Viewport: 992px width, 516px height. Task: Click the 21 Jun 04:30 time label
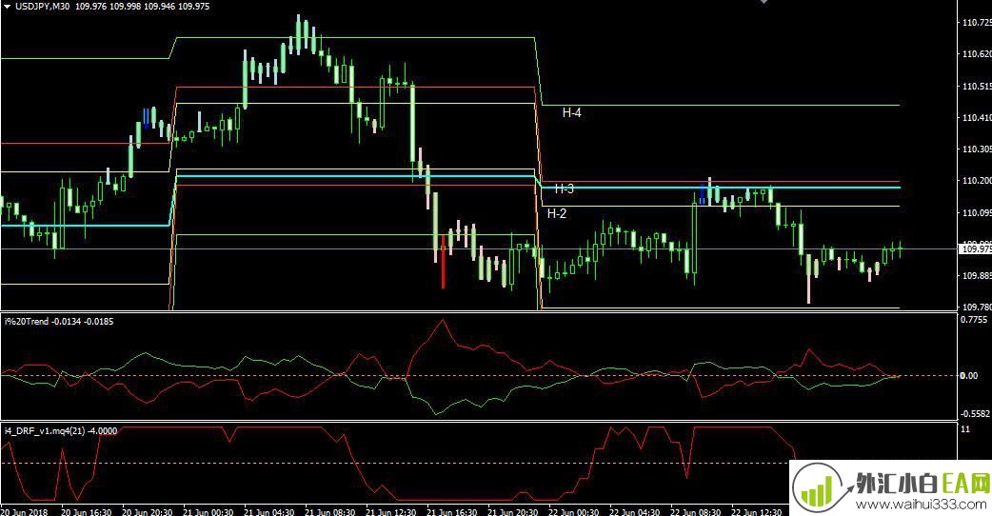tap(269, 511)
